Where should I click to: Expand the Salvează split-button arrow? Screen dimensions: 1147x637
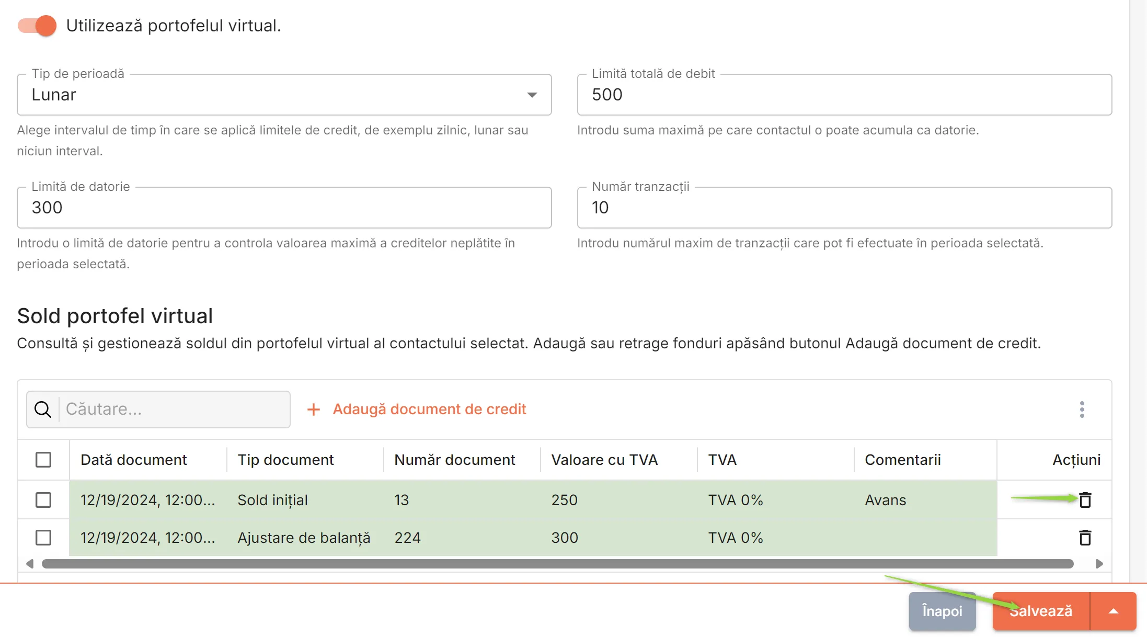(x=1113, y=611)
